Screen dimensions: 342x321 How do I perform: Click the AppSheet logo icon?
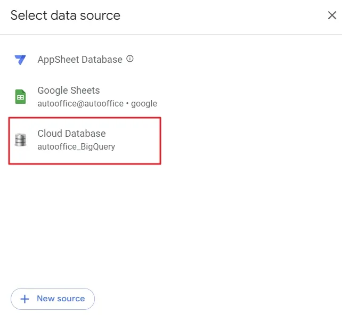pyautogui.click(x=20, y=60)
